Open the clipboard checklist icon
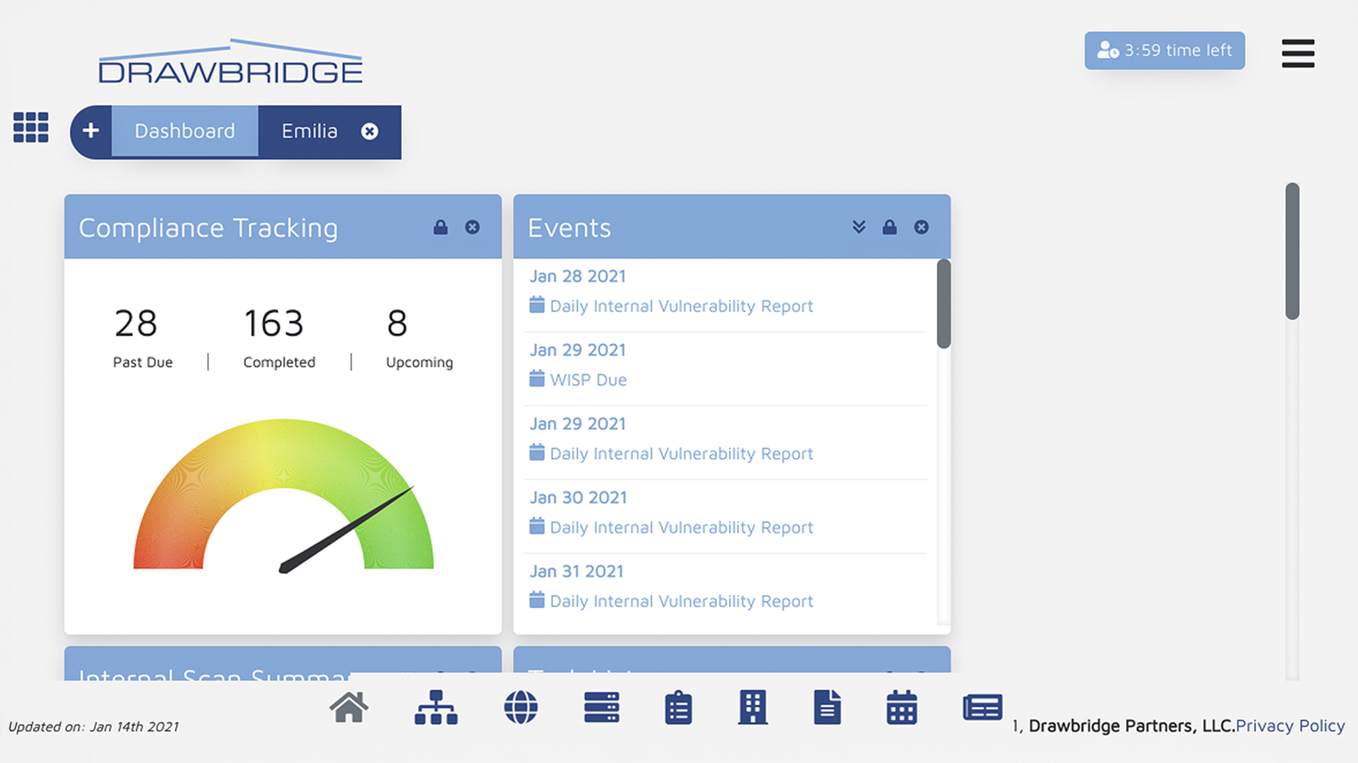 pos(678,707)
